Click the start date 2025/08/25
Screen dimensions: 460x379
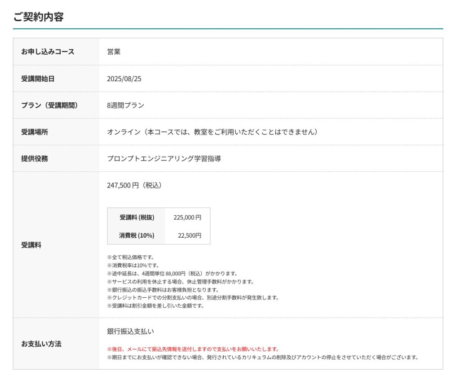(124, 78)
